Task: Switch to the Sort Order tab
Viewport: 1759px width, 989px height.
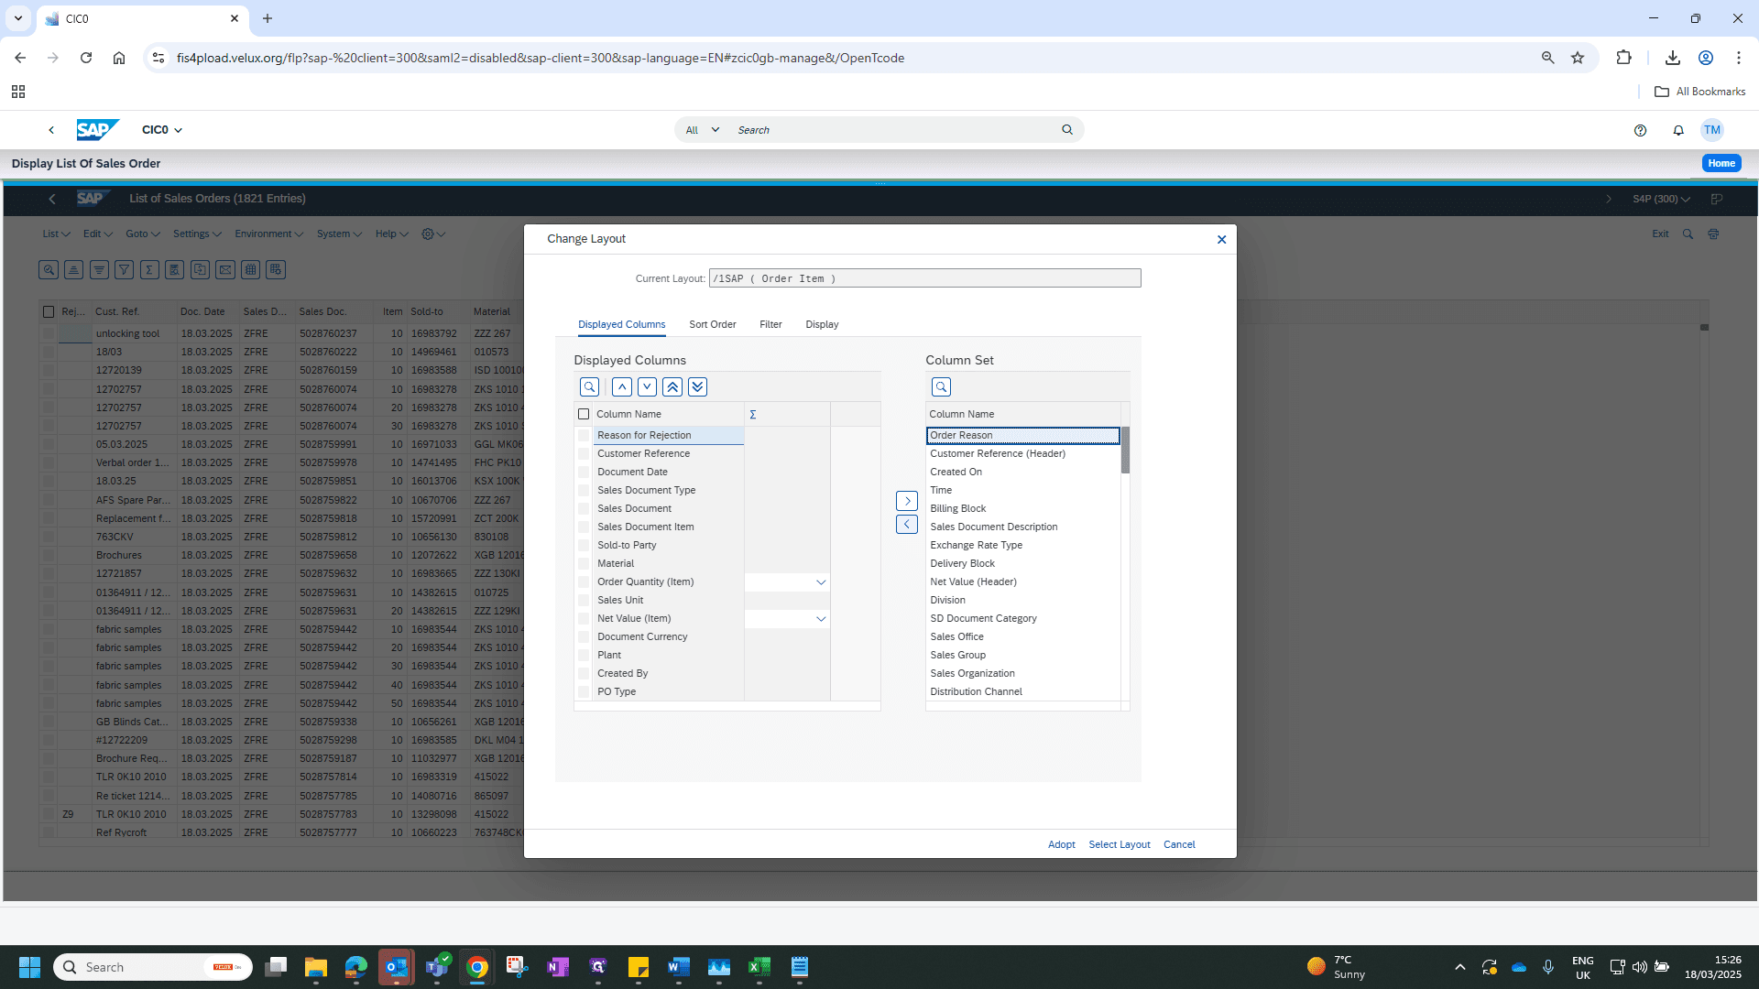Action: pos(713,324)
